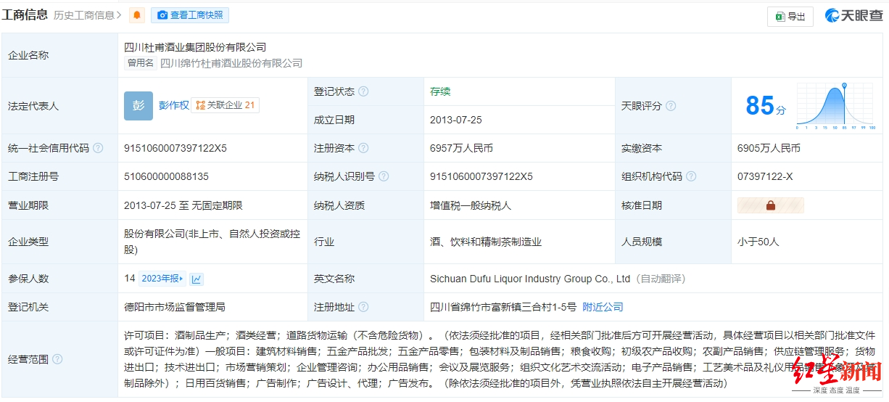Click help icon beside 经营范围
Screen dimensions: 889x402
[x=57, y=359]
